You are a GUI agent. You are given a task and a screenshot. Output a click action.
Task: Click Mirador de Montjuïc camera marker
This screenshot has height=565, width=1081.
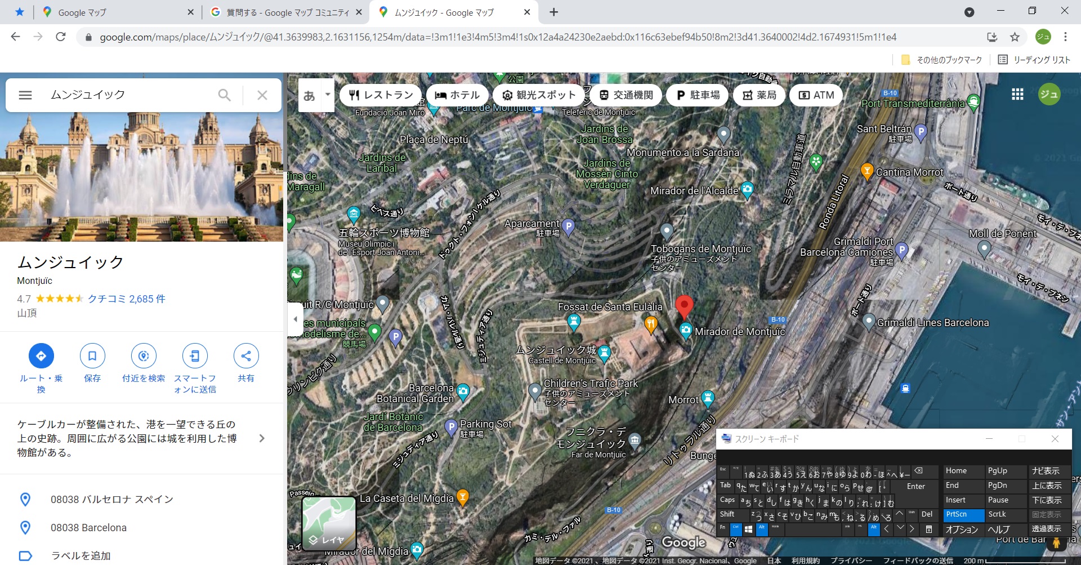[x=686, y=331]
